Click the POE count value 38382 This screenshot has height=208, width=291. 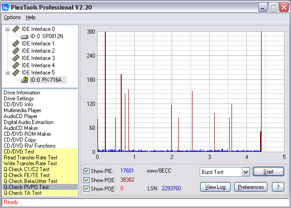[x=127, y=180]
